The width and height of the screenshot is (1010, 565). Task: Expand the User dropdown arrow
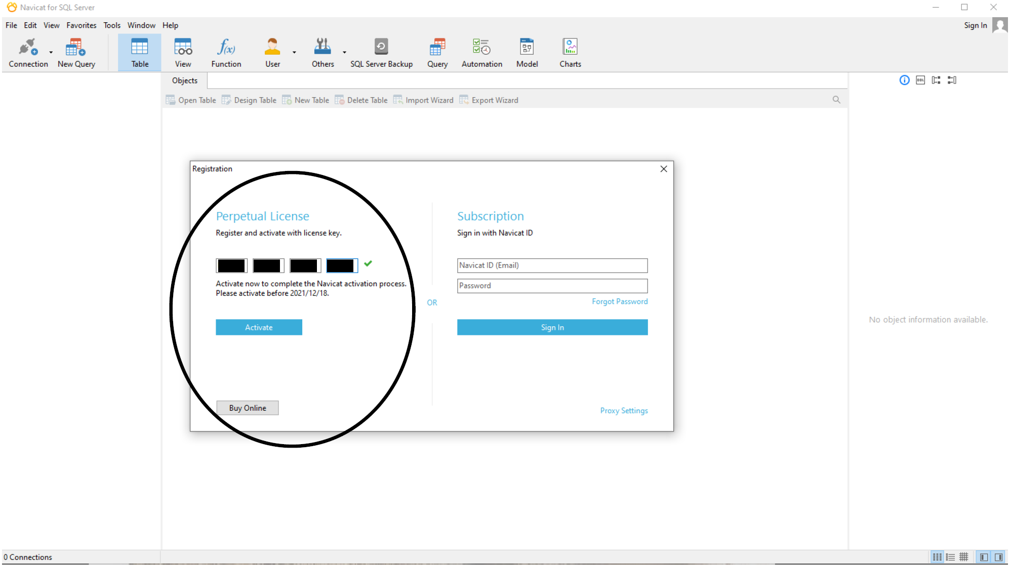point(294,52)
